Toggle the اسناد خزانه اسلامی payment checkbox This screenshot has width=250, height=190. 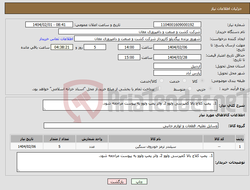click(x=159, y=88)
